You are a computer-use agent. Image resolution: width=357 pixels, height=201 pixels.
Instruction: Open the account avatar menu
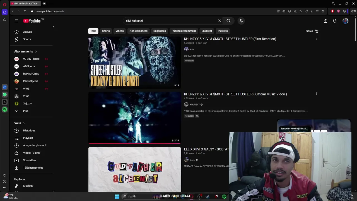[x=345, y=21]
